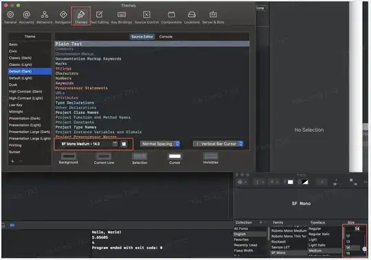Open the Key Bindings preferences icon
This screenshot has width=371, height=260.
(x=122, y=17)
